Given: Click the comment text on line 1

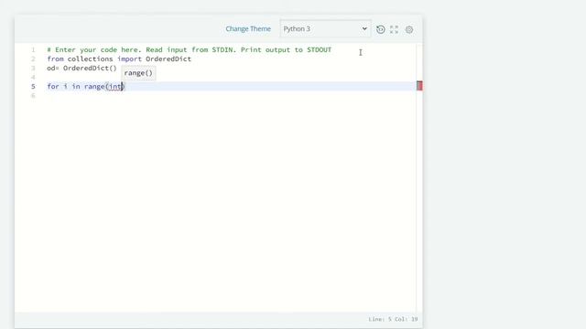Looking at the screenshot, I should point(190,50).
